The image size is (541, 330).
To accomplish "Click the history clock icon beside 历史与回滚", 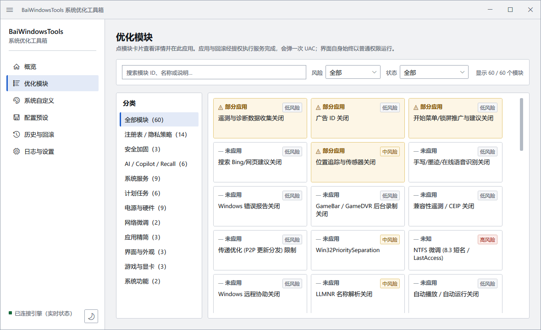I will [16, 134].
